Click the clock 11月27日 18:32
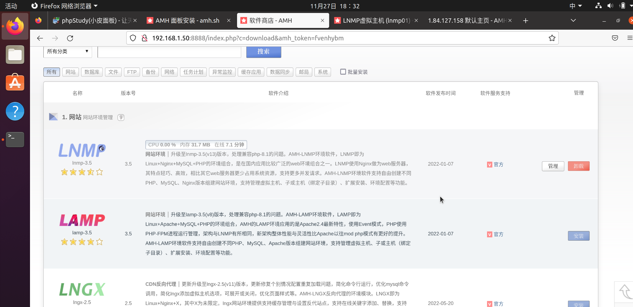Image resolution: width=633 pixels, height=307 pixels. point(335,6)
